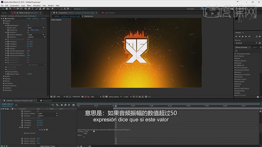Select the Horizontal Type tool

click(33, 9)
